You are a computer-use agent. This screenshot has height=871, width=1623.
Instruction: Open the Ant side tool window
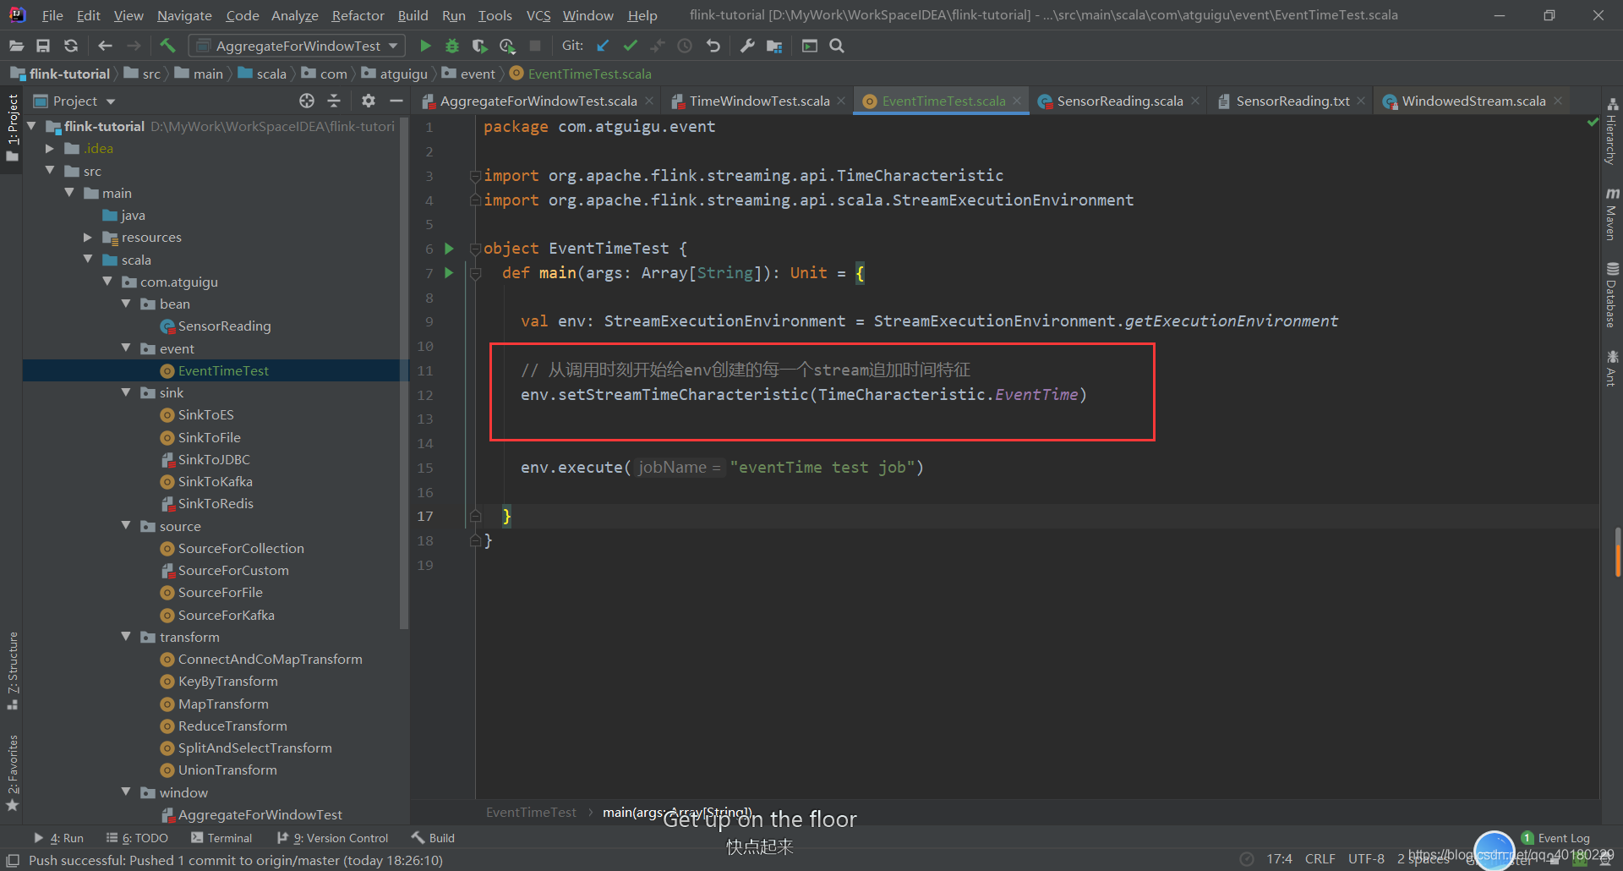pyautogui.click(x=1612, y=368)
